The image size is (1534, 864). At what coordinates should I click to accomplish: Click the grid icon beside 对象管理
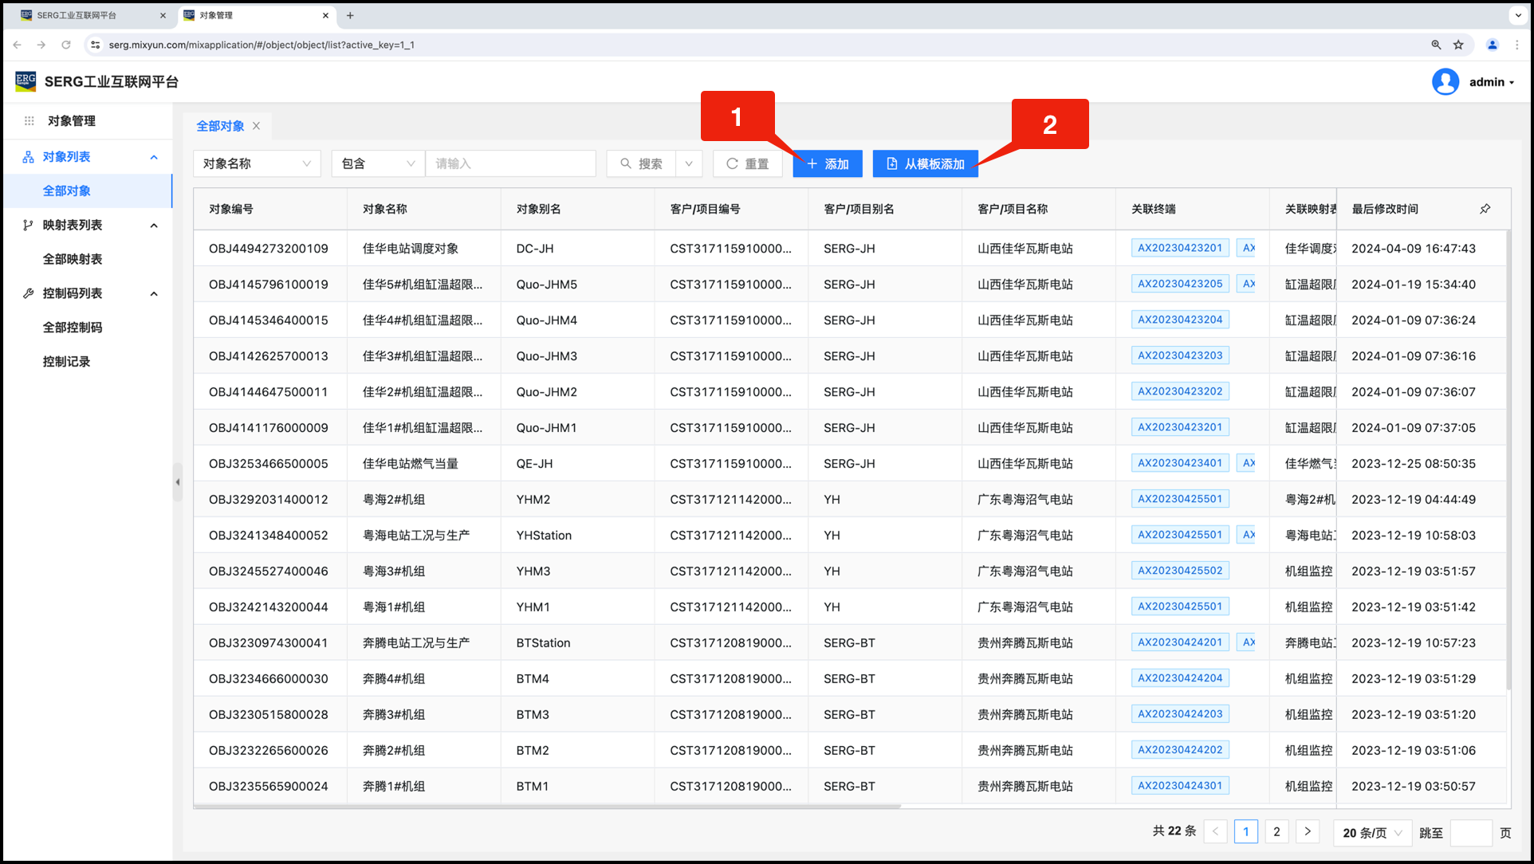[29, 121]
